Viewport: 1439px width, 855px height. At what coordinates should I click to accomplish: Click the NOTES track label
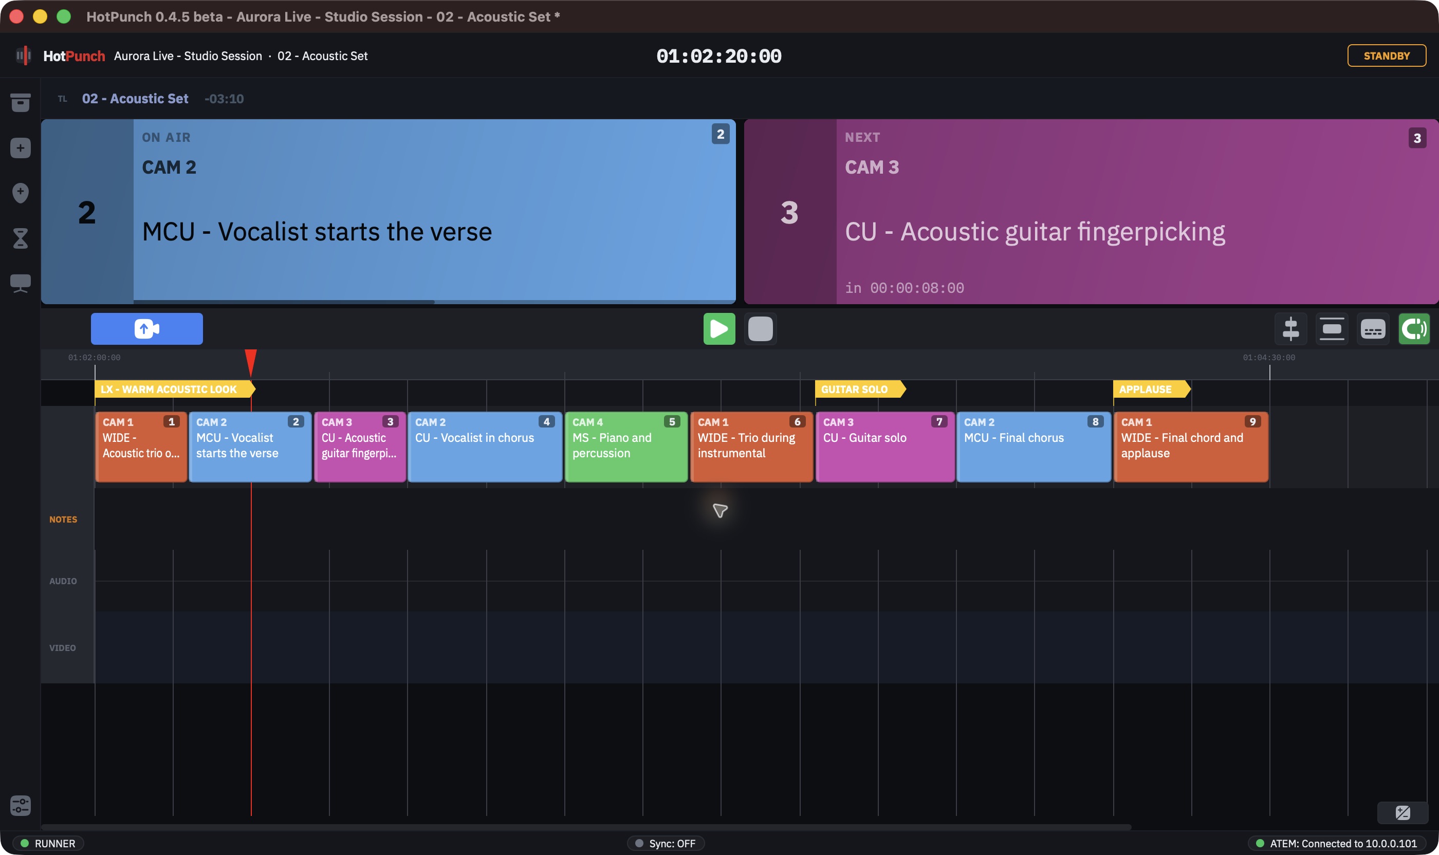tap(63, 519)
